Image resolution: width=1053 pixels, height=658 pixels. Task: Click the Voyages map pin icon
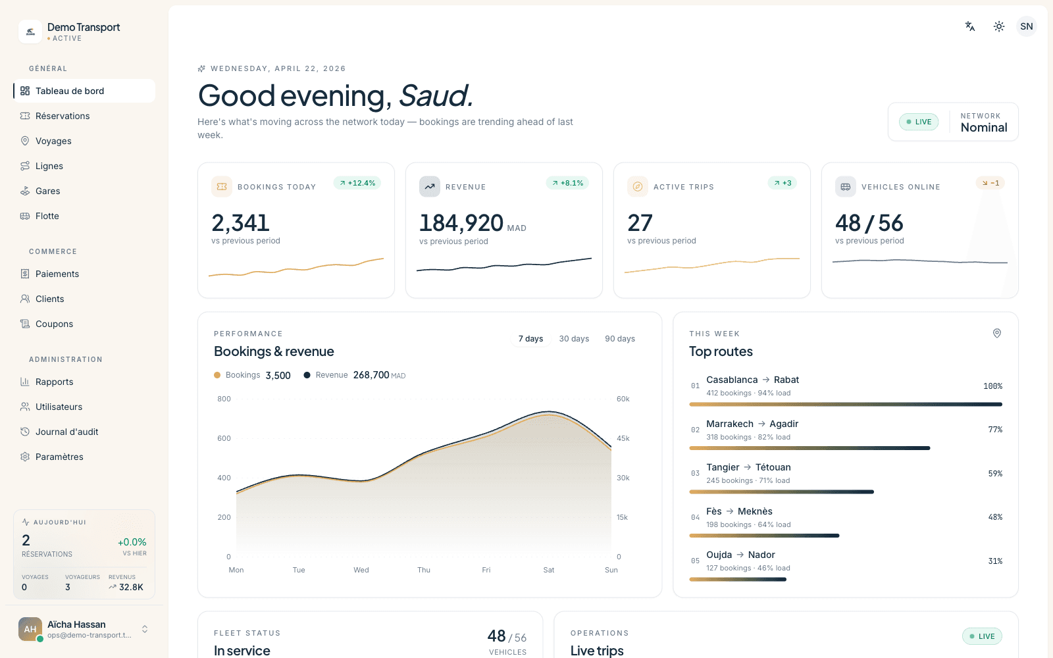click(x=25, y=141)
